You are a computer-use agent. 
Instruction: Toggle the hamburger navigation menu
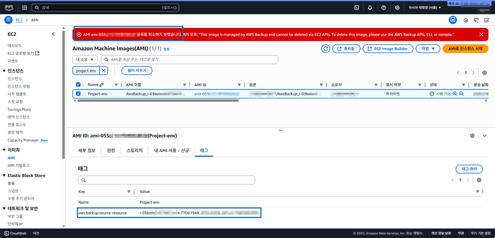[x=8, y=20]
